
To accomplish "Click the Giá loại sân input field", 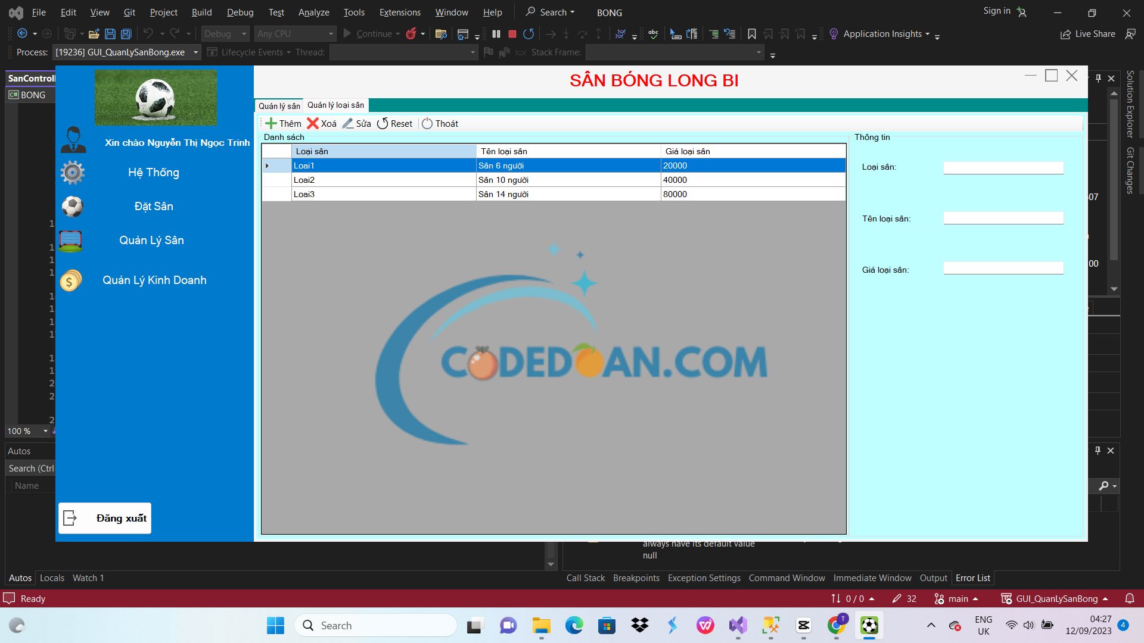I will pos(1003,269).
